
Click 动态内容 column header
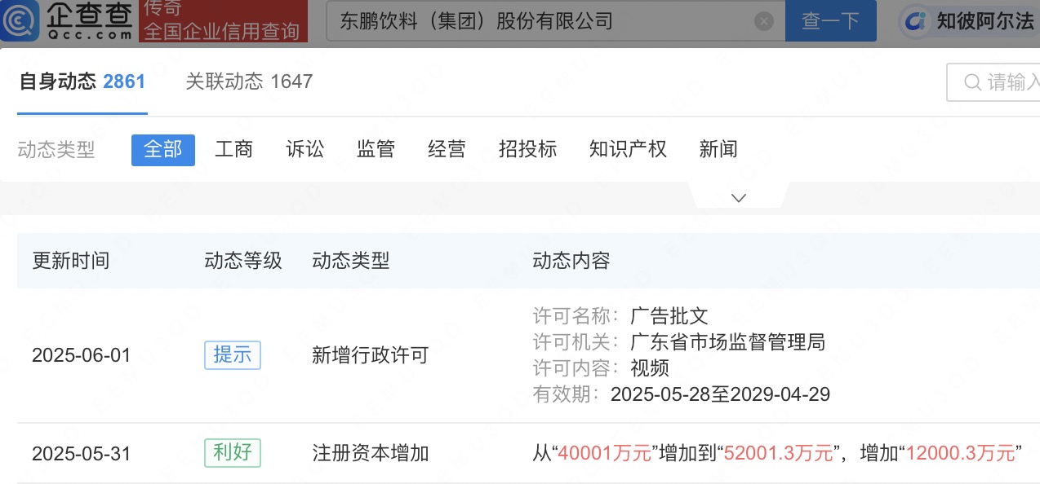(x=571, y=261)
